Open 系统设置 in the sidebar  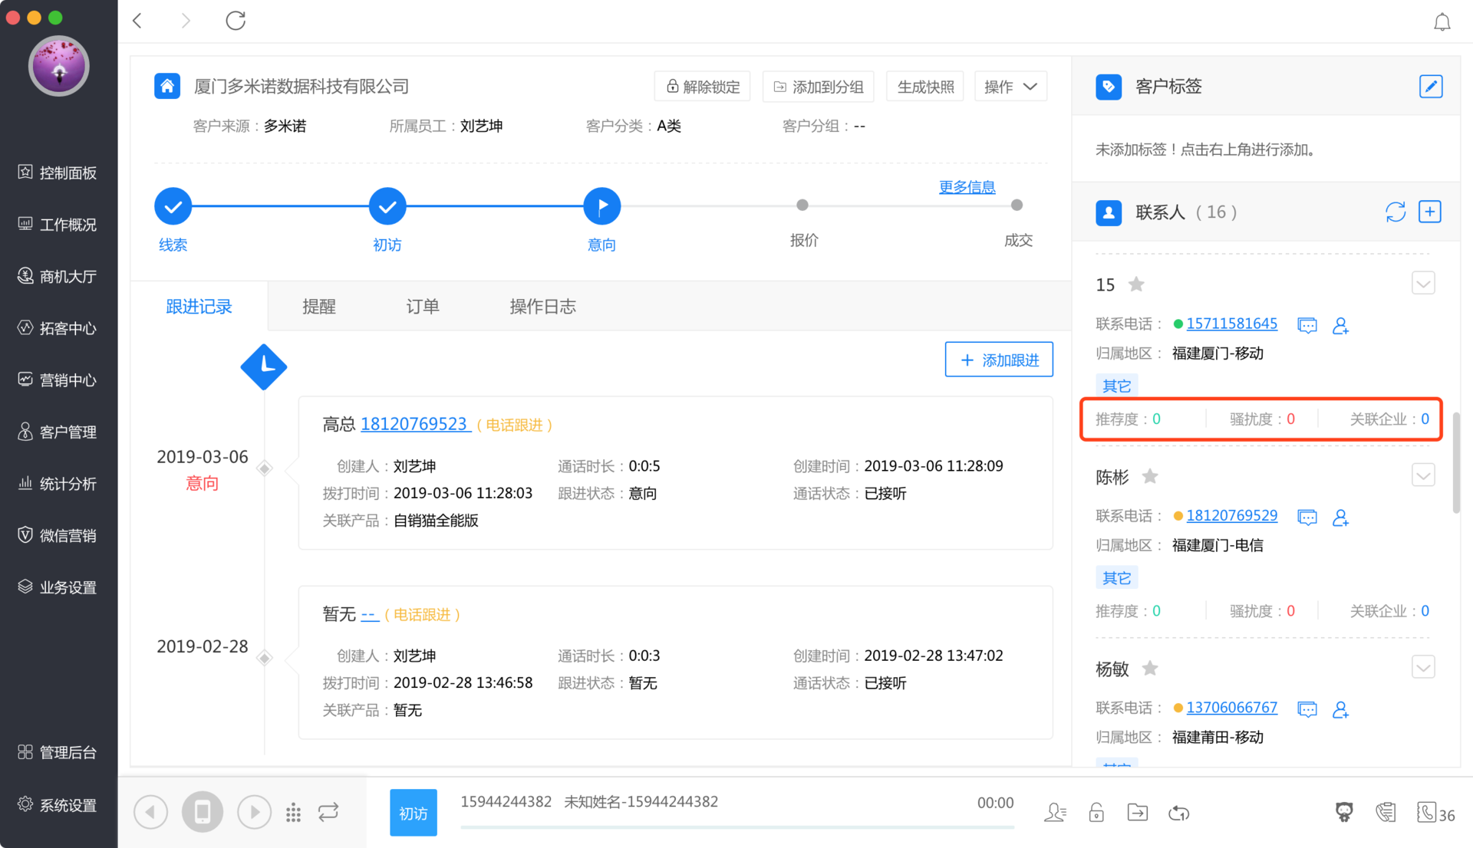(x=58, y=804)
